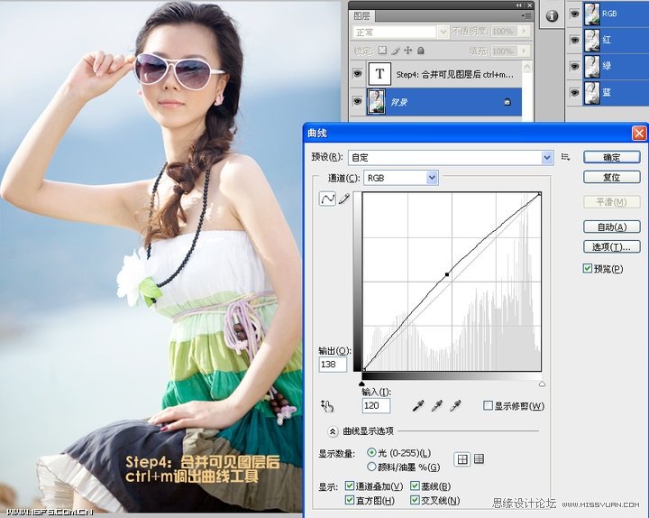Select the RGB channel thumbnail
Screen dimensions: 649x518
click(592, 14)
